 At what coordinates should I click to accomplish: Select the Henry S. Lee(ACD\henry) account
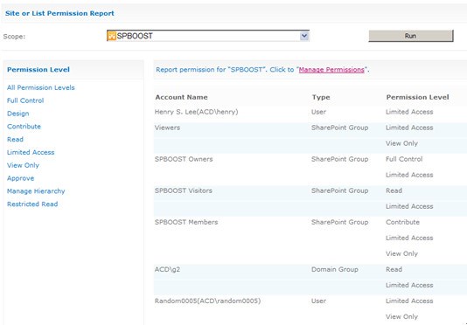[x=196, y=112]
